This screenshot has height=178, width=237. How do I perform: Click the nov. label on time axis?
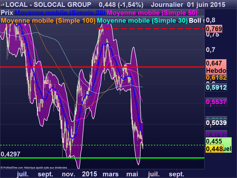click(x=68, y=174)
